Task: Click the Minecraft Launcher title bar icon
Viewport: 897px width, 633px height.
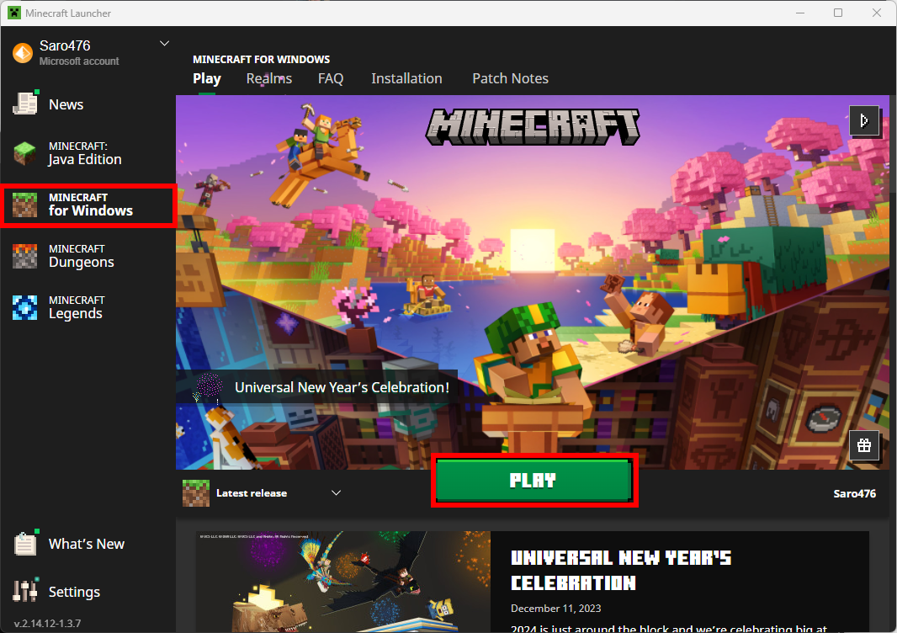Action: point(13,13)
